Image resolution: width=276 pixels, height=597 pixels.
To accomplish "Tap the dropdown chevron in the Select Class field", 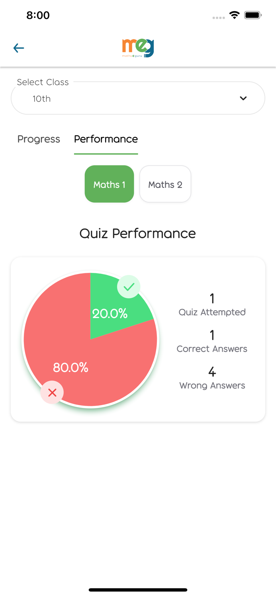I will [243, 98].
